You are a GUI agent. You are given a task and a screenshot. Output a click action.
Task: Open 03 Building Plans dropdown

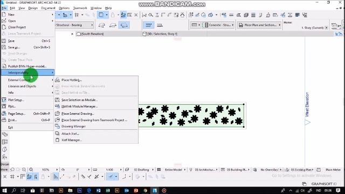[x=237, y=170]
